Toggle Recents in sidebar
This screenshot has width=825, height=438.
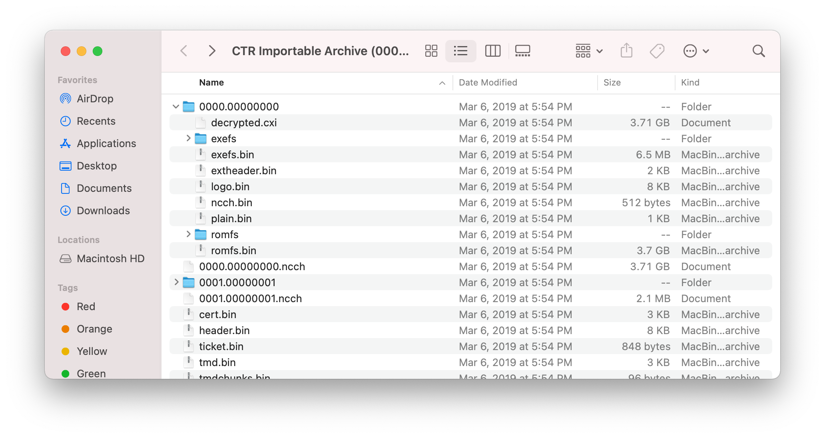pos(97,121)
